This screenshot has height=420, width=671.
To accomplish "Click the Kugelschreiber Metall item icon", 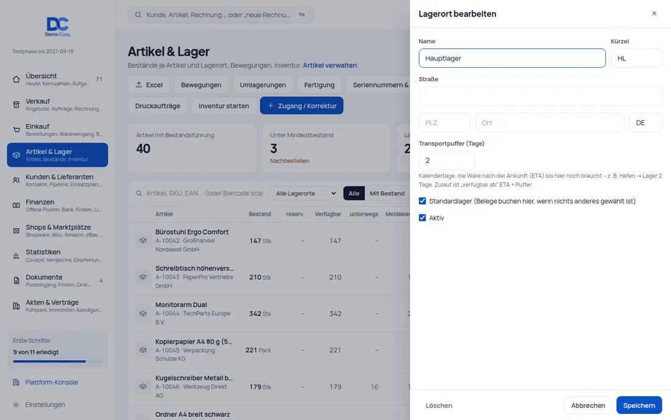I will pos(143,386).
